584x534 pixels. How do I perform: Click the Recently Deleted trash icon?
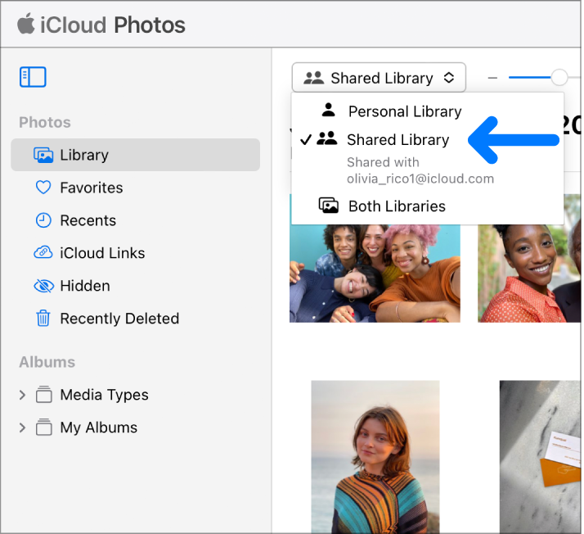(43, 319)
